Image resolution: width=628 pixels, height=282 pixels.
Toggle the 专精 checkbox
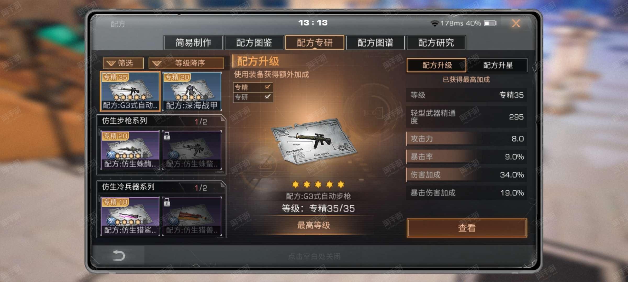tap(267, 87)
